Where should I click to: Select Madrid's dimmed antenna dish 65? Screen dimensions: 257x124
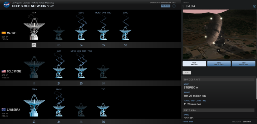pos(59,33)
